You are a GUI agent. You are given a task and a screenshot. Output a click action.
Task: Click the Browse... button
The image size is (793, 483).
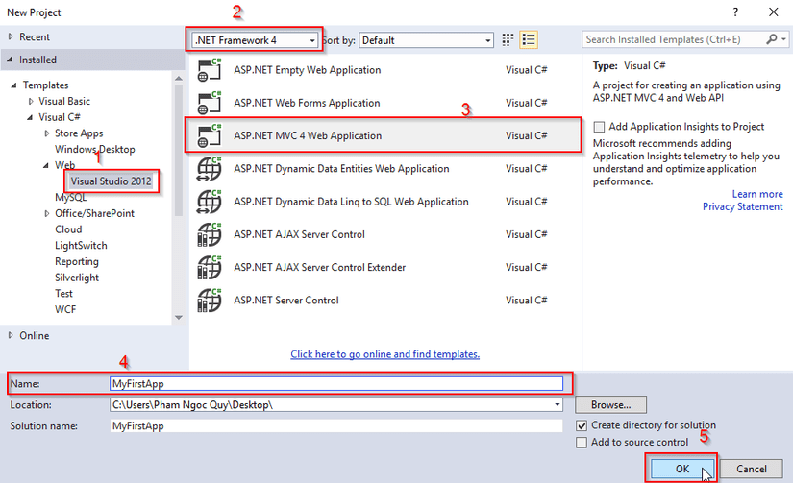click(610, 404)
